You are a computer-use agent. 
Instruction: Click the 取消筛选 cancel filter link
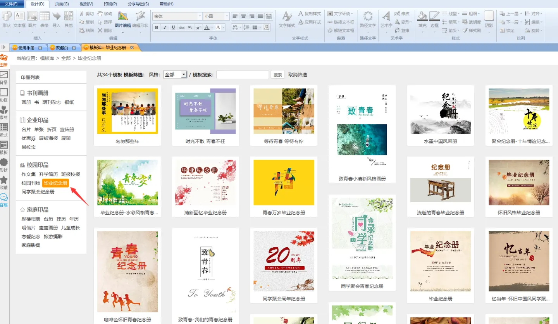point(298,75)
